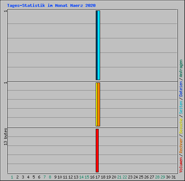Click the red Volumen bar
Viewport: 185px width, 181px height.
point(97,151)
